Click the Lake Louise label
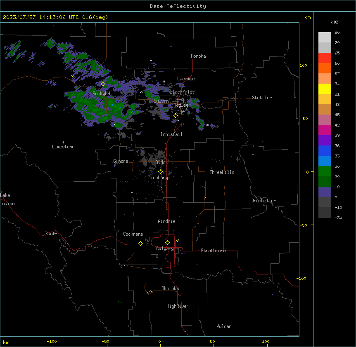The width and height of the screenshot is (356, 347). [x=7, y=199]
